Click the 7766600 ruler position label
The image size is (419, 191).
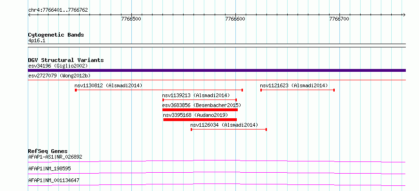[235, 19]
